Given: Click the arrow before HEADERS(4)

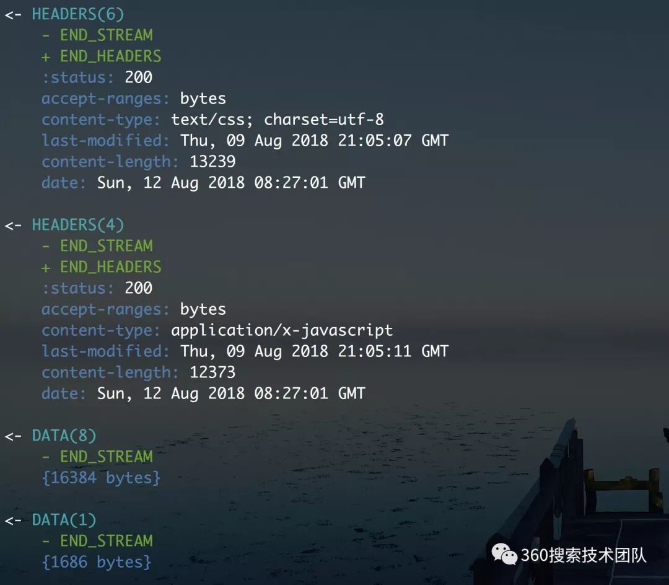Looking at the screenshot, I should pyautogui.click(x=13, y=226).
